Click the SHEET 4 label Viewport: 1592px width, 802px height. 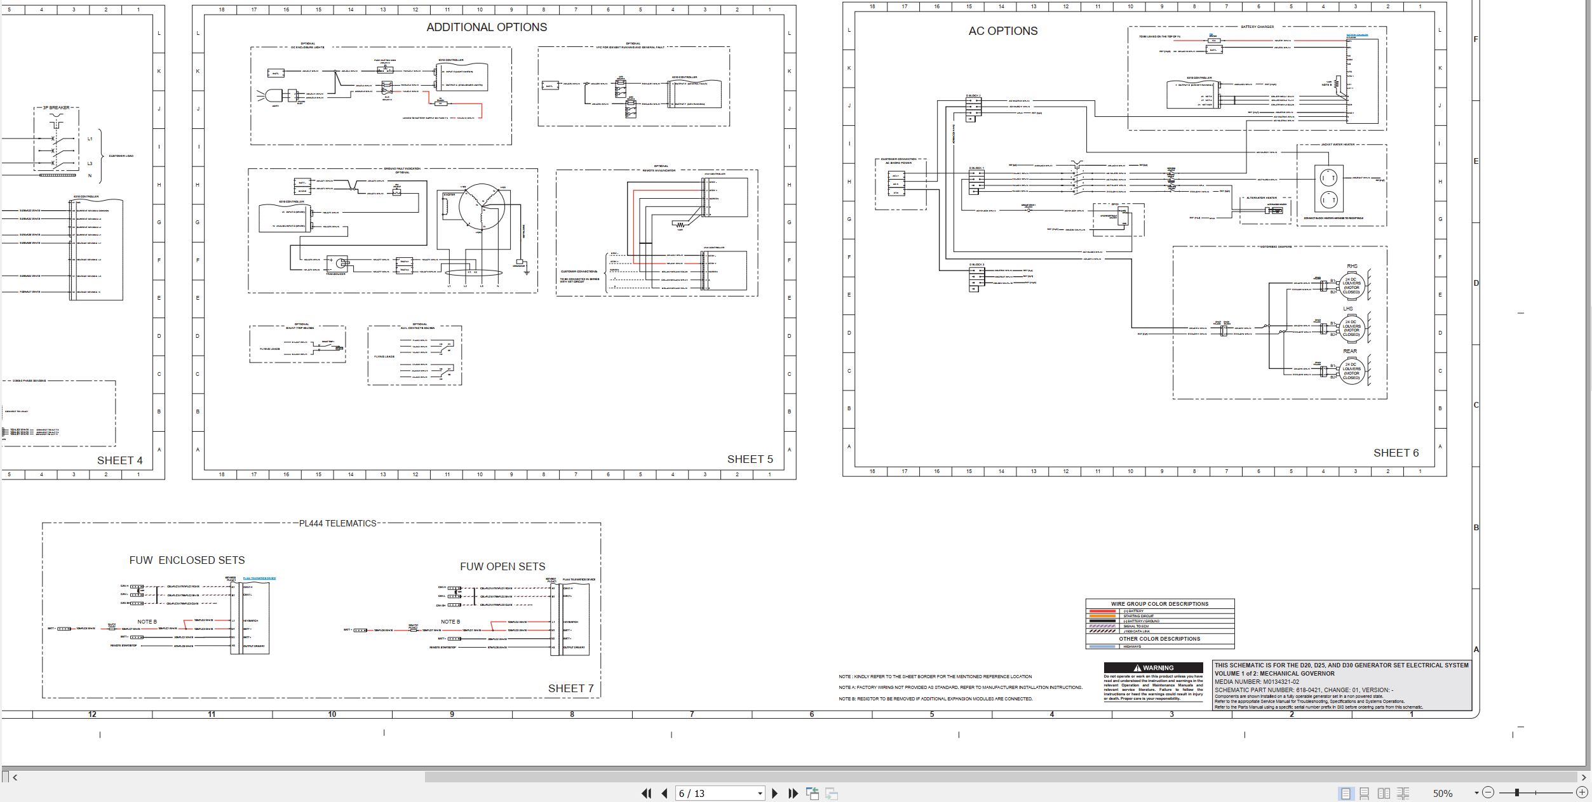pyautogui.click(x=120, y=460)
